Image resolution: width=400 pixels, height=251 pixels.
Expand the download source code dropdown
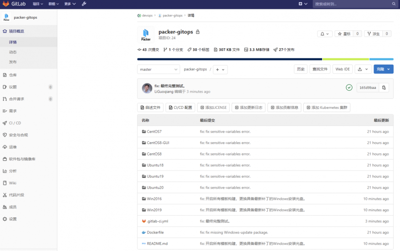[x=363, y=69]
